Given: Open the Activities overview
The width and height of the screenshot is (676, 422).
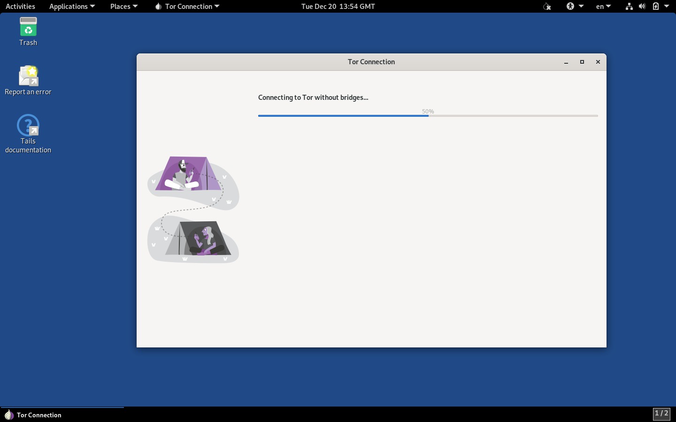Looking at the screenshot, I should tap(20, 6).
